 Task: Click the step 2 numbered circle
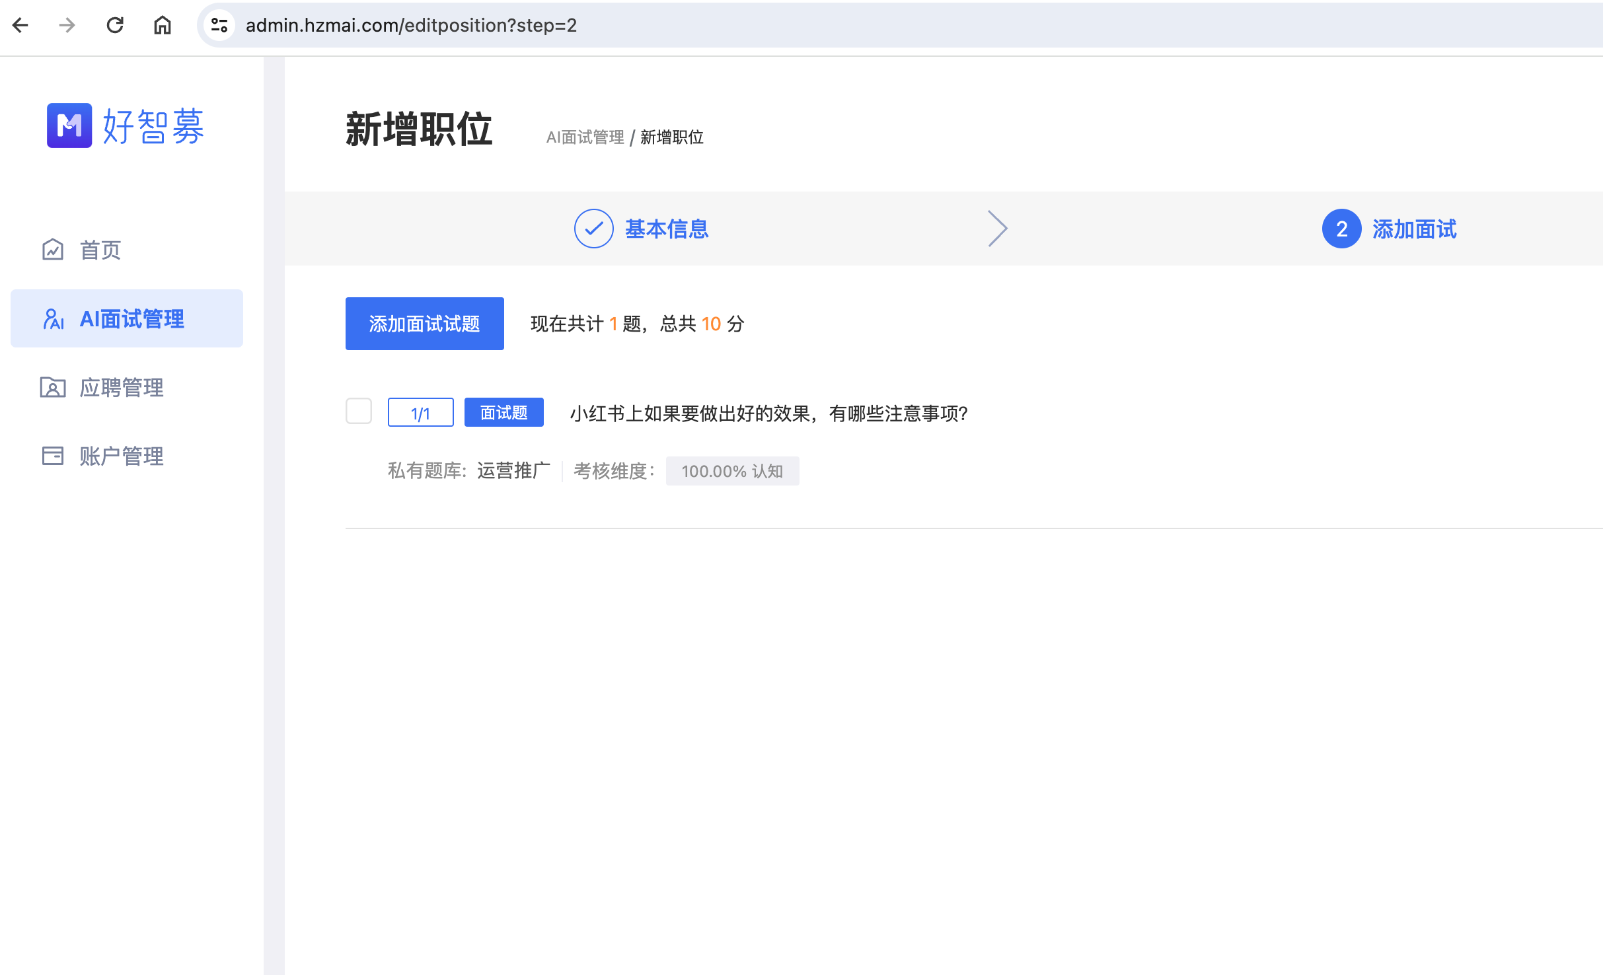[x=1341, y=229]
